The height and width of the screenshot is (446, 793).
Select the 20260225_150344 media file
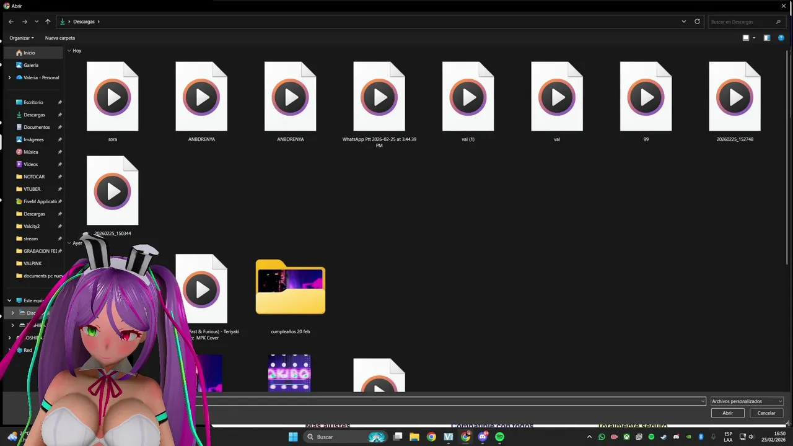(x=112, y=196)
